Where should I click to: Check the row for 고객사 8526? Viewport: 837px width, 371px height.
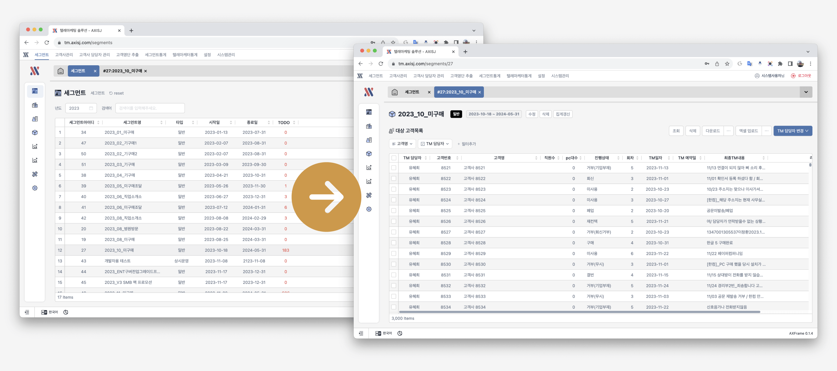(394, 222)
